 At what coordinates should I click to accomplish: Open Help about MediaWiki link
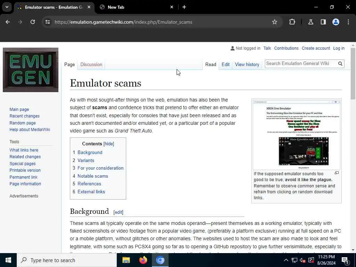[30, 130]
